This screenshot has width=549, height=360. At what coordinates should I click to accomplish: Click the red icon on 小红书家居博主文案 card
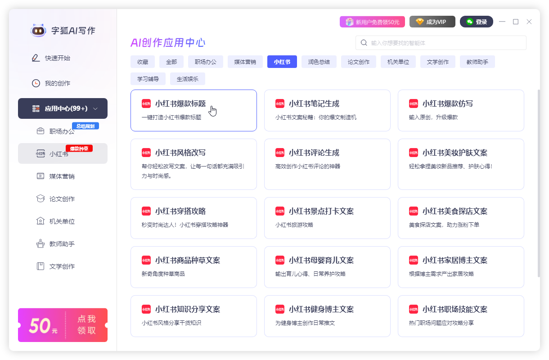coord(414,260)
